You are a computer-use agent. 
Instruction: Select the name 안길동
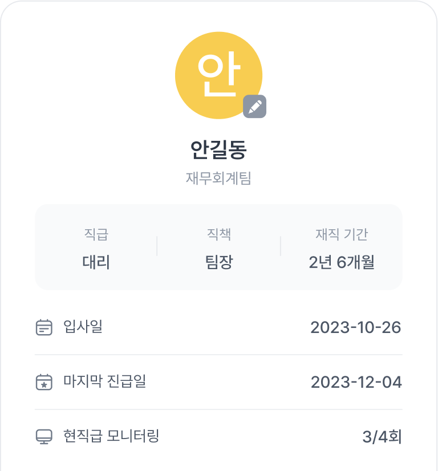pos(218,149)
